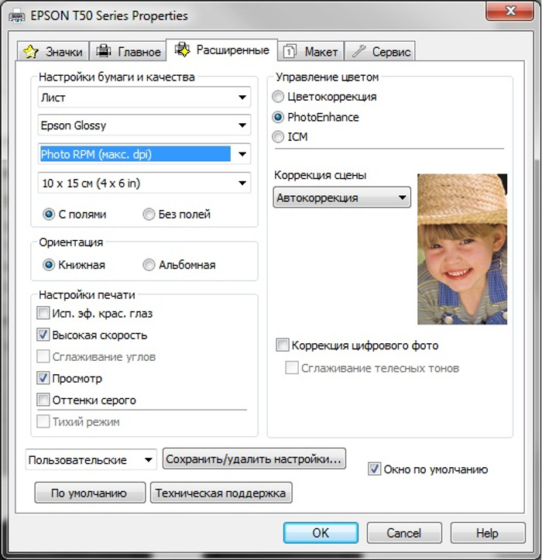Choose the Без полей radio option
Viewport: 542px width, 560px height.
149,215
